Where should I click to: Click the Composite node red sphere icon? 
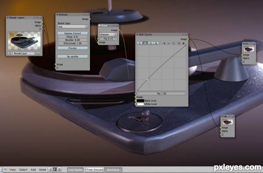tap(254, 43)
